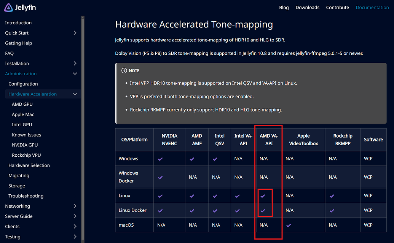Click the checkmark for Linux Docker Intel VA-API
This screenshot has width=394, height=243.
238,211
